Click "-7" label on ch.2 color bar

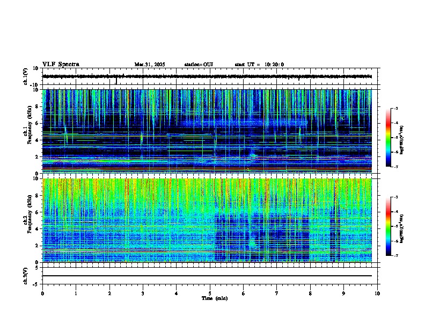pyautogui.click(x=395, y=255)
